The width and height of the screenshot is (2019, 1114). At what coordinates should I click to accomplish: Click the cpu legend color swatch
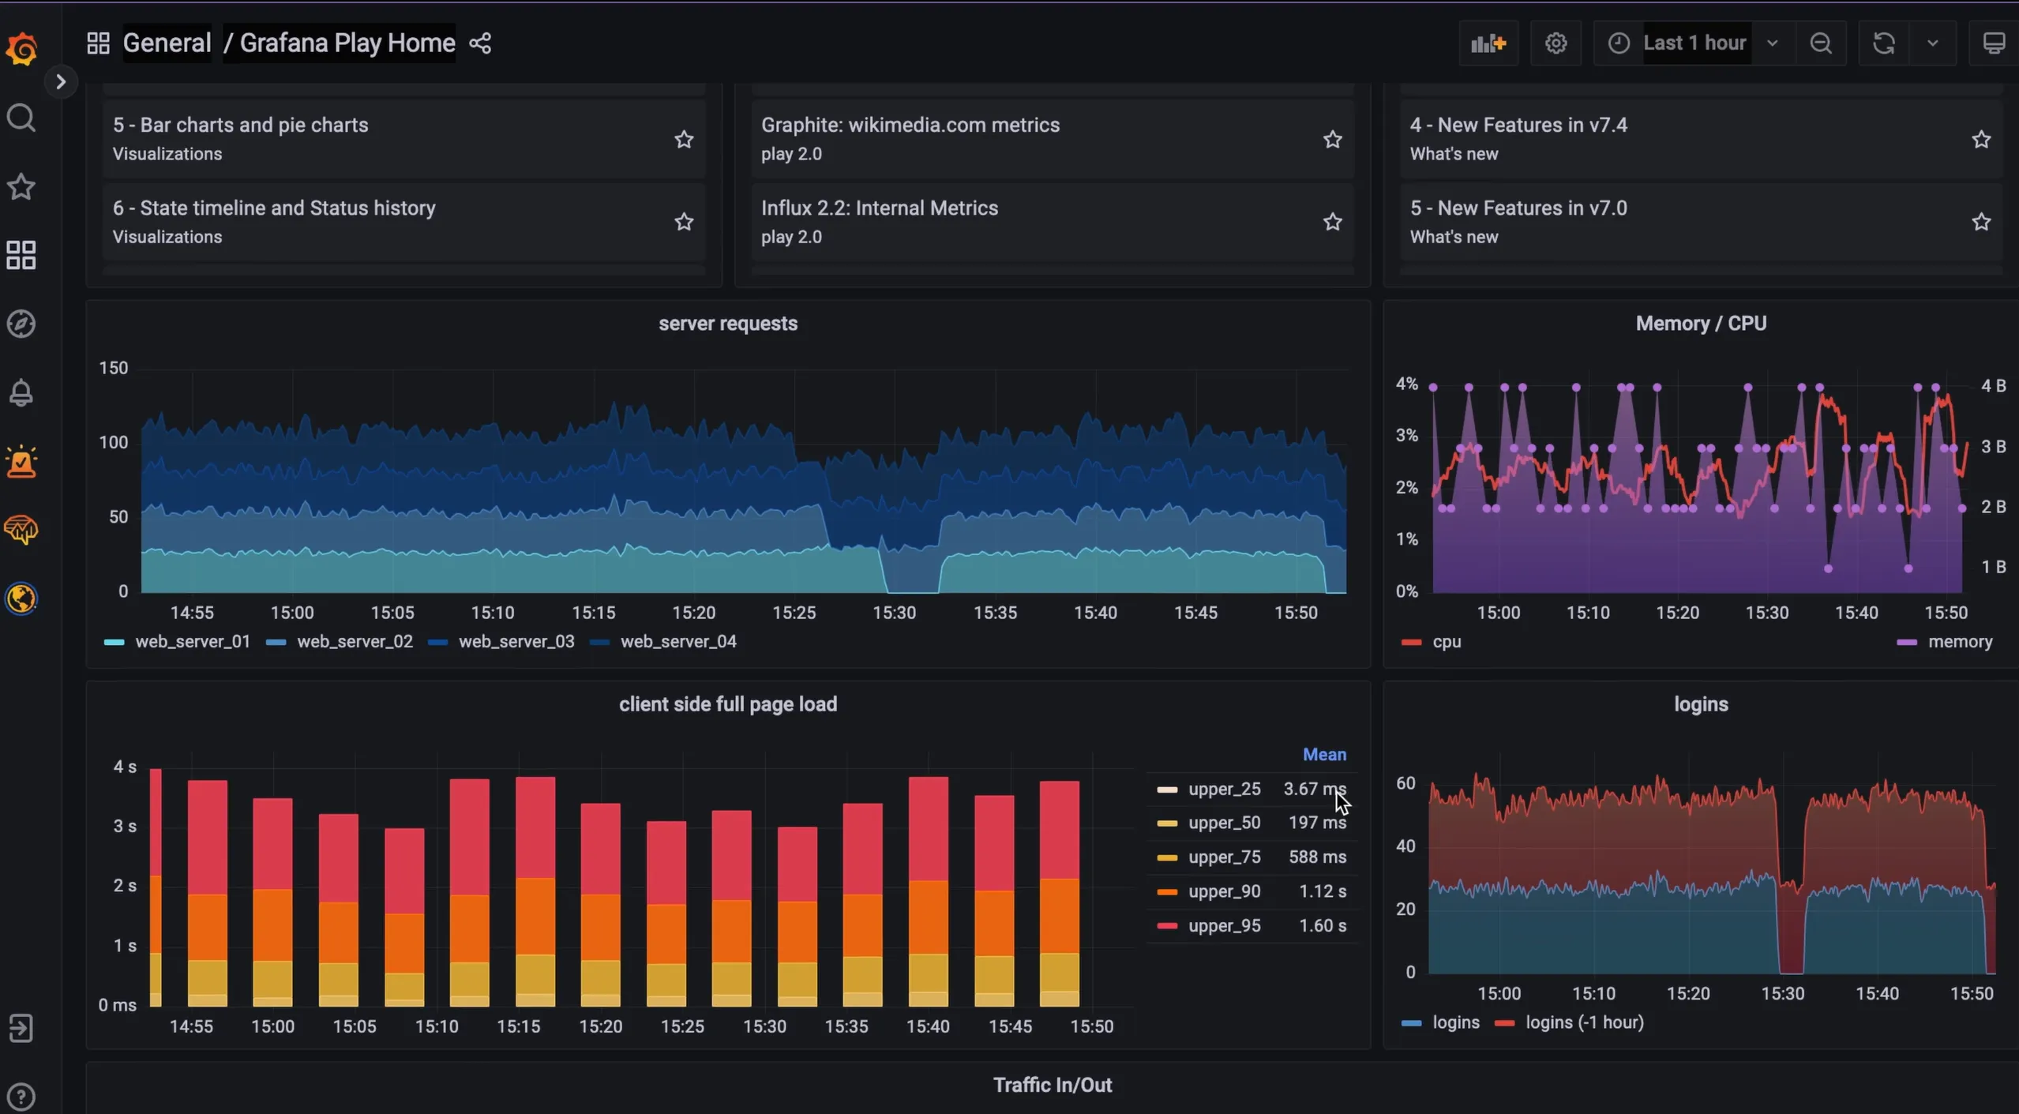point(1410,642)
